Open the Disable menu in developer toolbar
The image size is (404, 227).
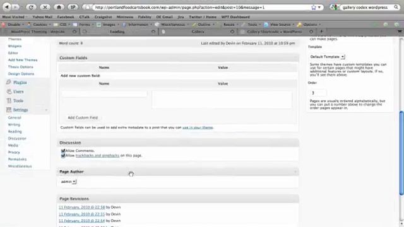coord(13,25)
